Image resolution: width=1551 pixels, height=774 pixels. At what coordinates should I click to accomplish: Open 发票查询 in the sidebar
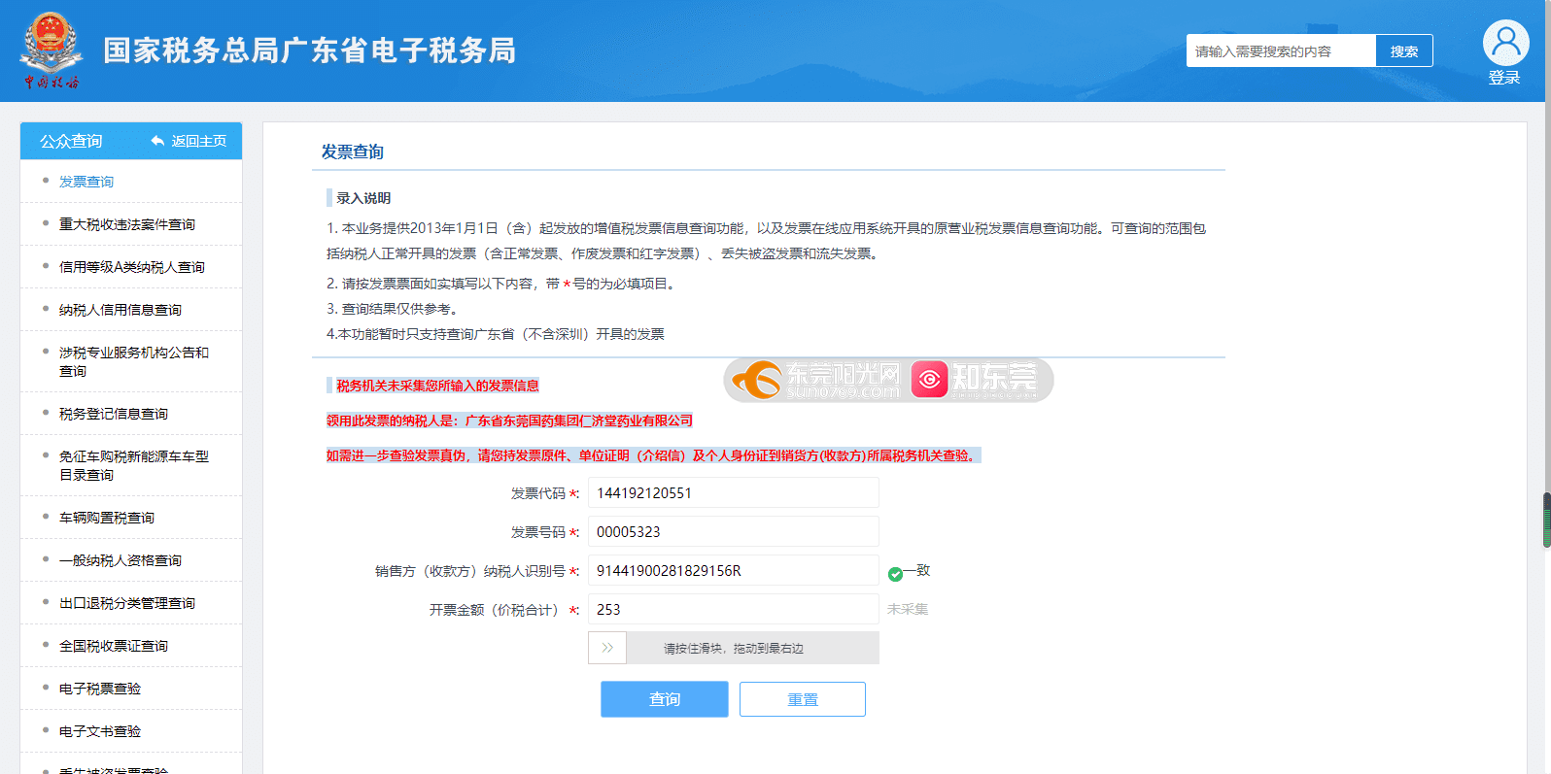click(86, 182)
